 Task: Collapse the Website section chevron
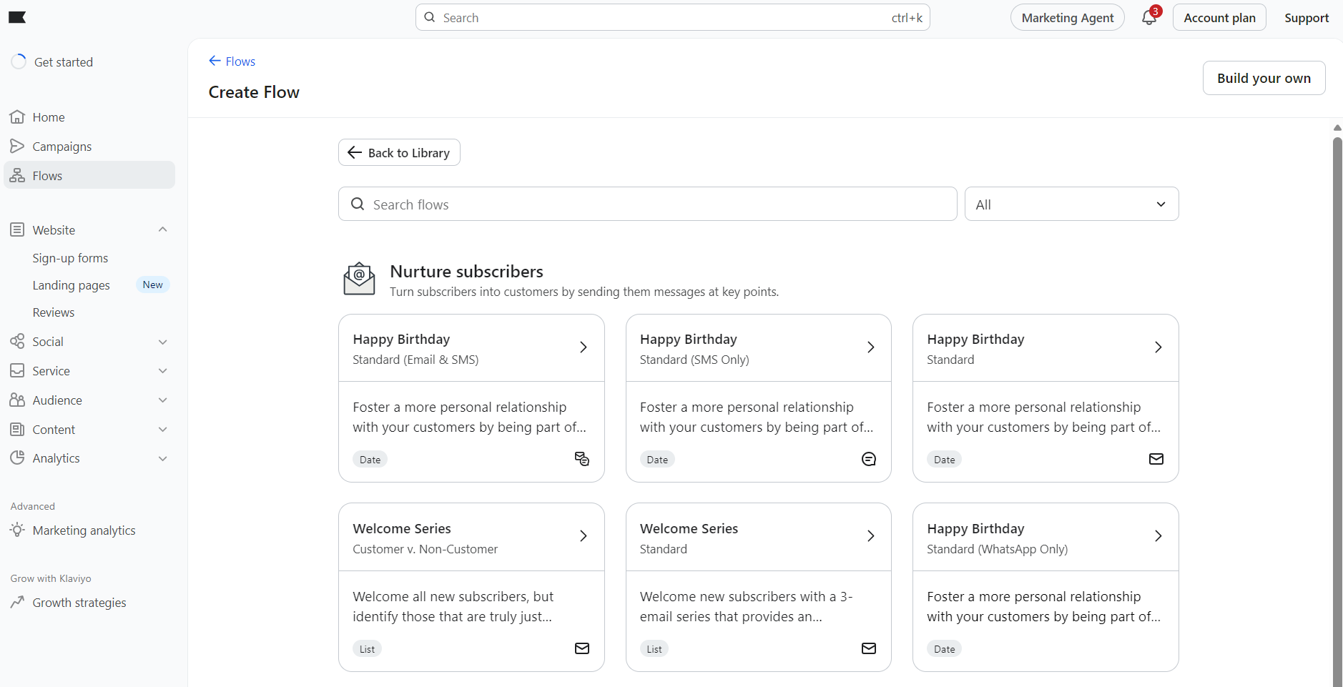pos(163,229)
